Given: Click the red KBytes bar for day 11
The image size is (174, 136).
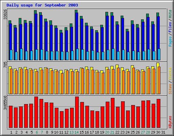Looking at the screenshot, I should point(62,120).
